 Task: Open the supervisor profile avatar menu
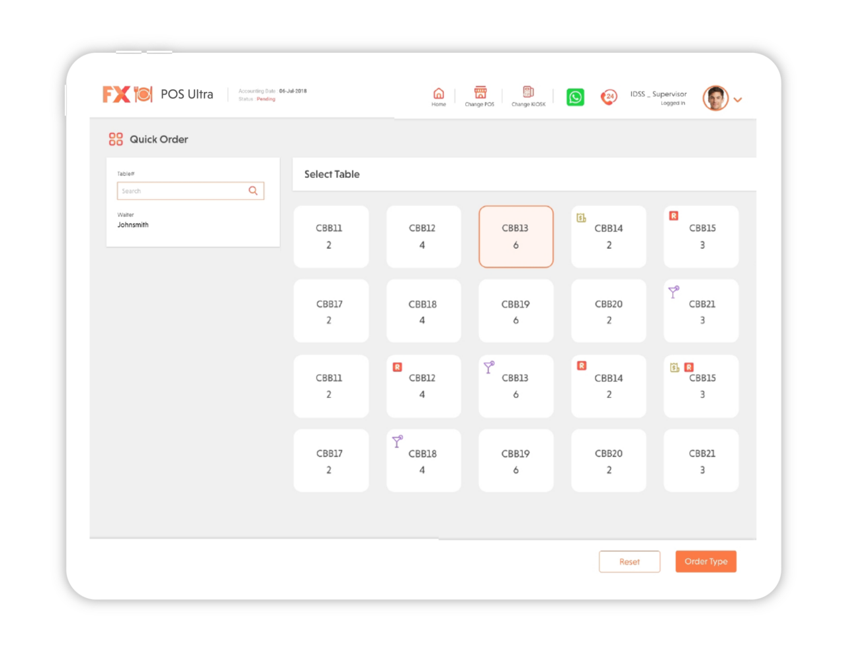click(x=715, y=97)
